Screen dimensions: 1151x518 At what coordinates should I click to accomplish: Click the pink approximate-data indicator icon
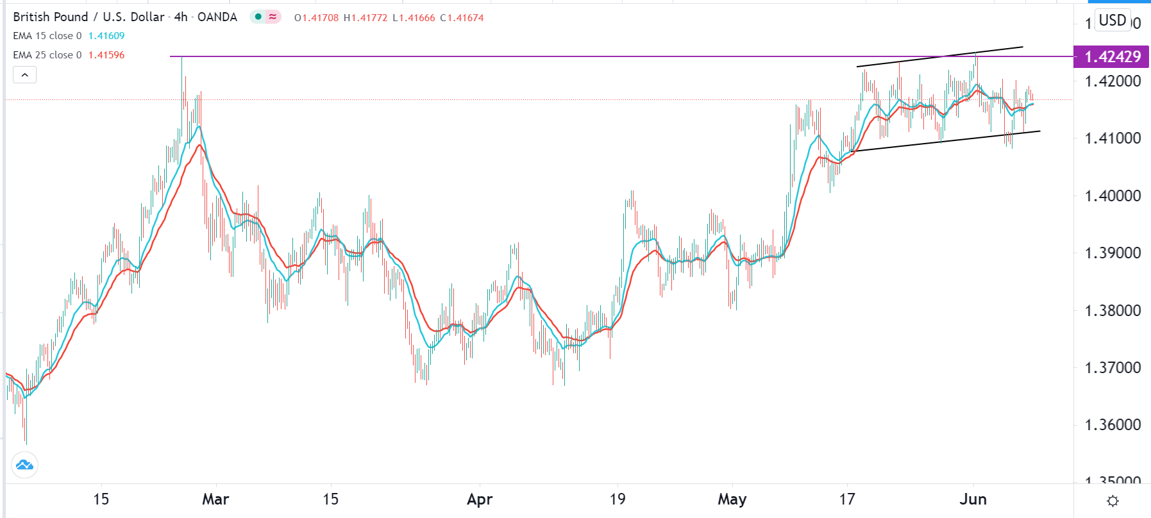point(273,17)
